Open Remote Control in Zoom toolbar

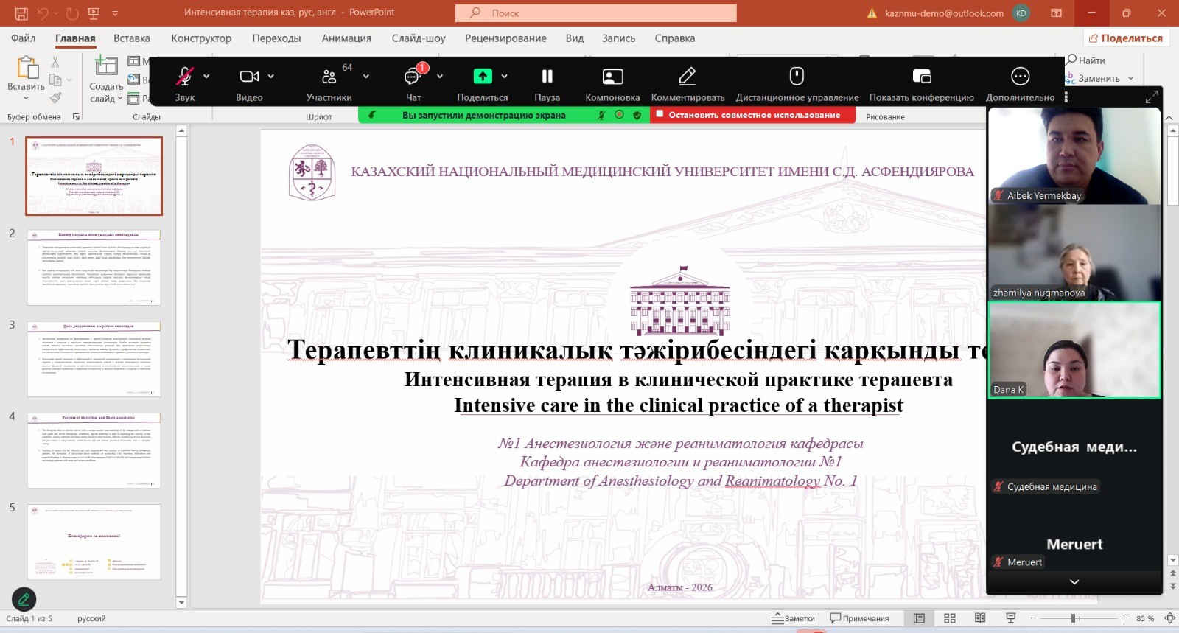click(x=797, y=77)
